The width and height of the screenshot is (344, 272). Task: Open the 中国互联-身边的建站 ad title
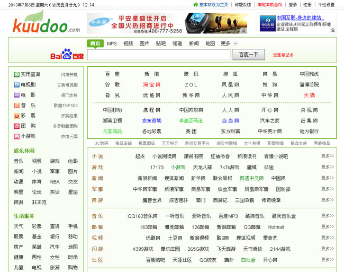point(300,18)
